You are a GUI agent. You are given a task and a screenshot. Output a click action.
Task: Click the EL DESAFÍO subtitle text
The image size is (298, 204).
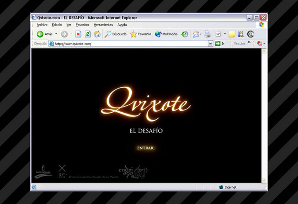click(x=146, y=131)
